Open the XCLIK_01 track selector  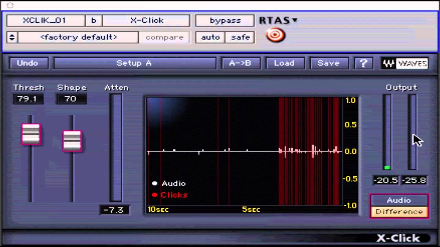(45, 21)
